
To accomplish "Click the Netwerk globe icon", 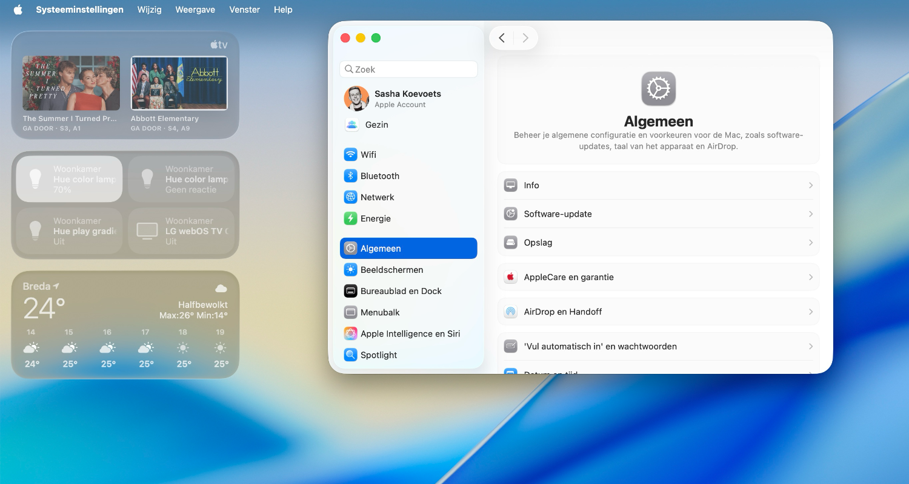I will (350, 197).
